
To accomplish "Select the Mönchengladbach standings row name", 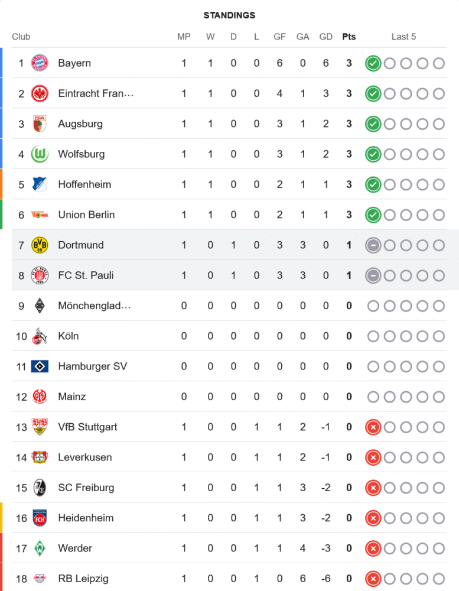I will [x=94, y=306].
